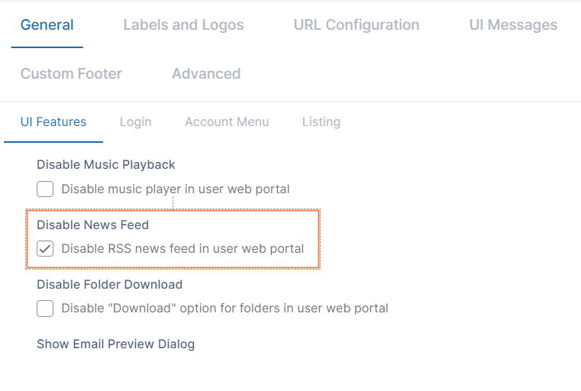Switch to Labels and Logos tab
581x391 pixels.
coord(183,25)
